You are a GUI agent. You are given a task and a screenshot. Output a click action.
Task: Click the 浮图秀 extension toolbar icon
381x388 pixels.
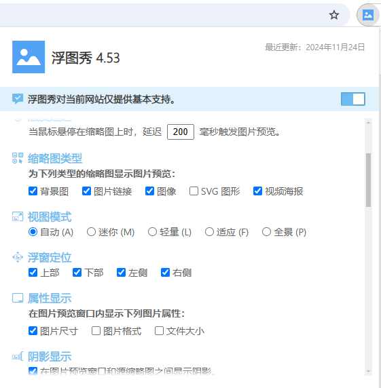click(x=368, y=15)
